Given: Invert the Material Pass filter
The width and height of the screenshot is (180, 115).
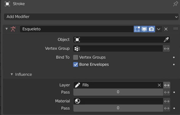Looking at the screenshot, I should pyautogui.click(x=167, y=108).
